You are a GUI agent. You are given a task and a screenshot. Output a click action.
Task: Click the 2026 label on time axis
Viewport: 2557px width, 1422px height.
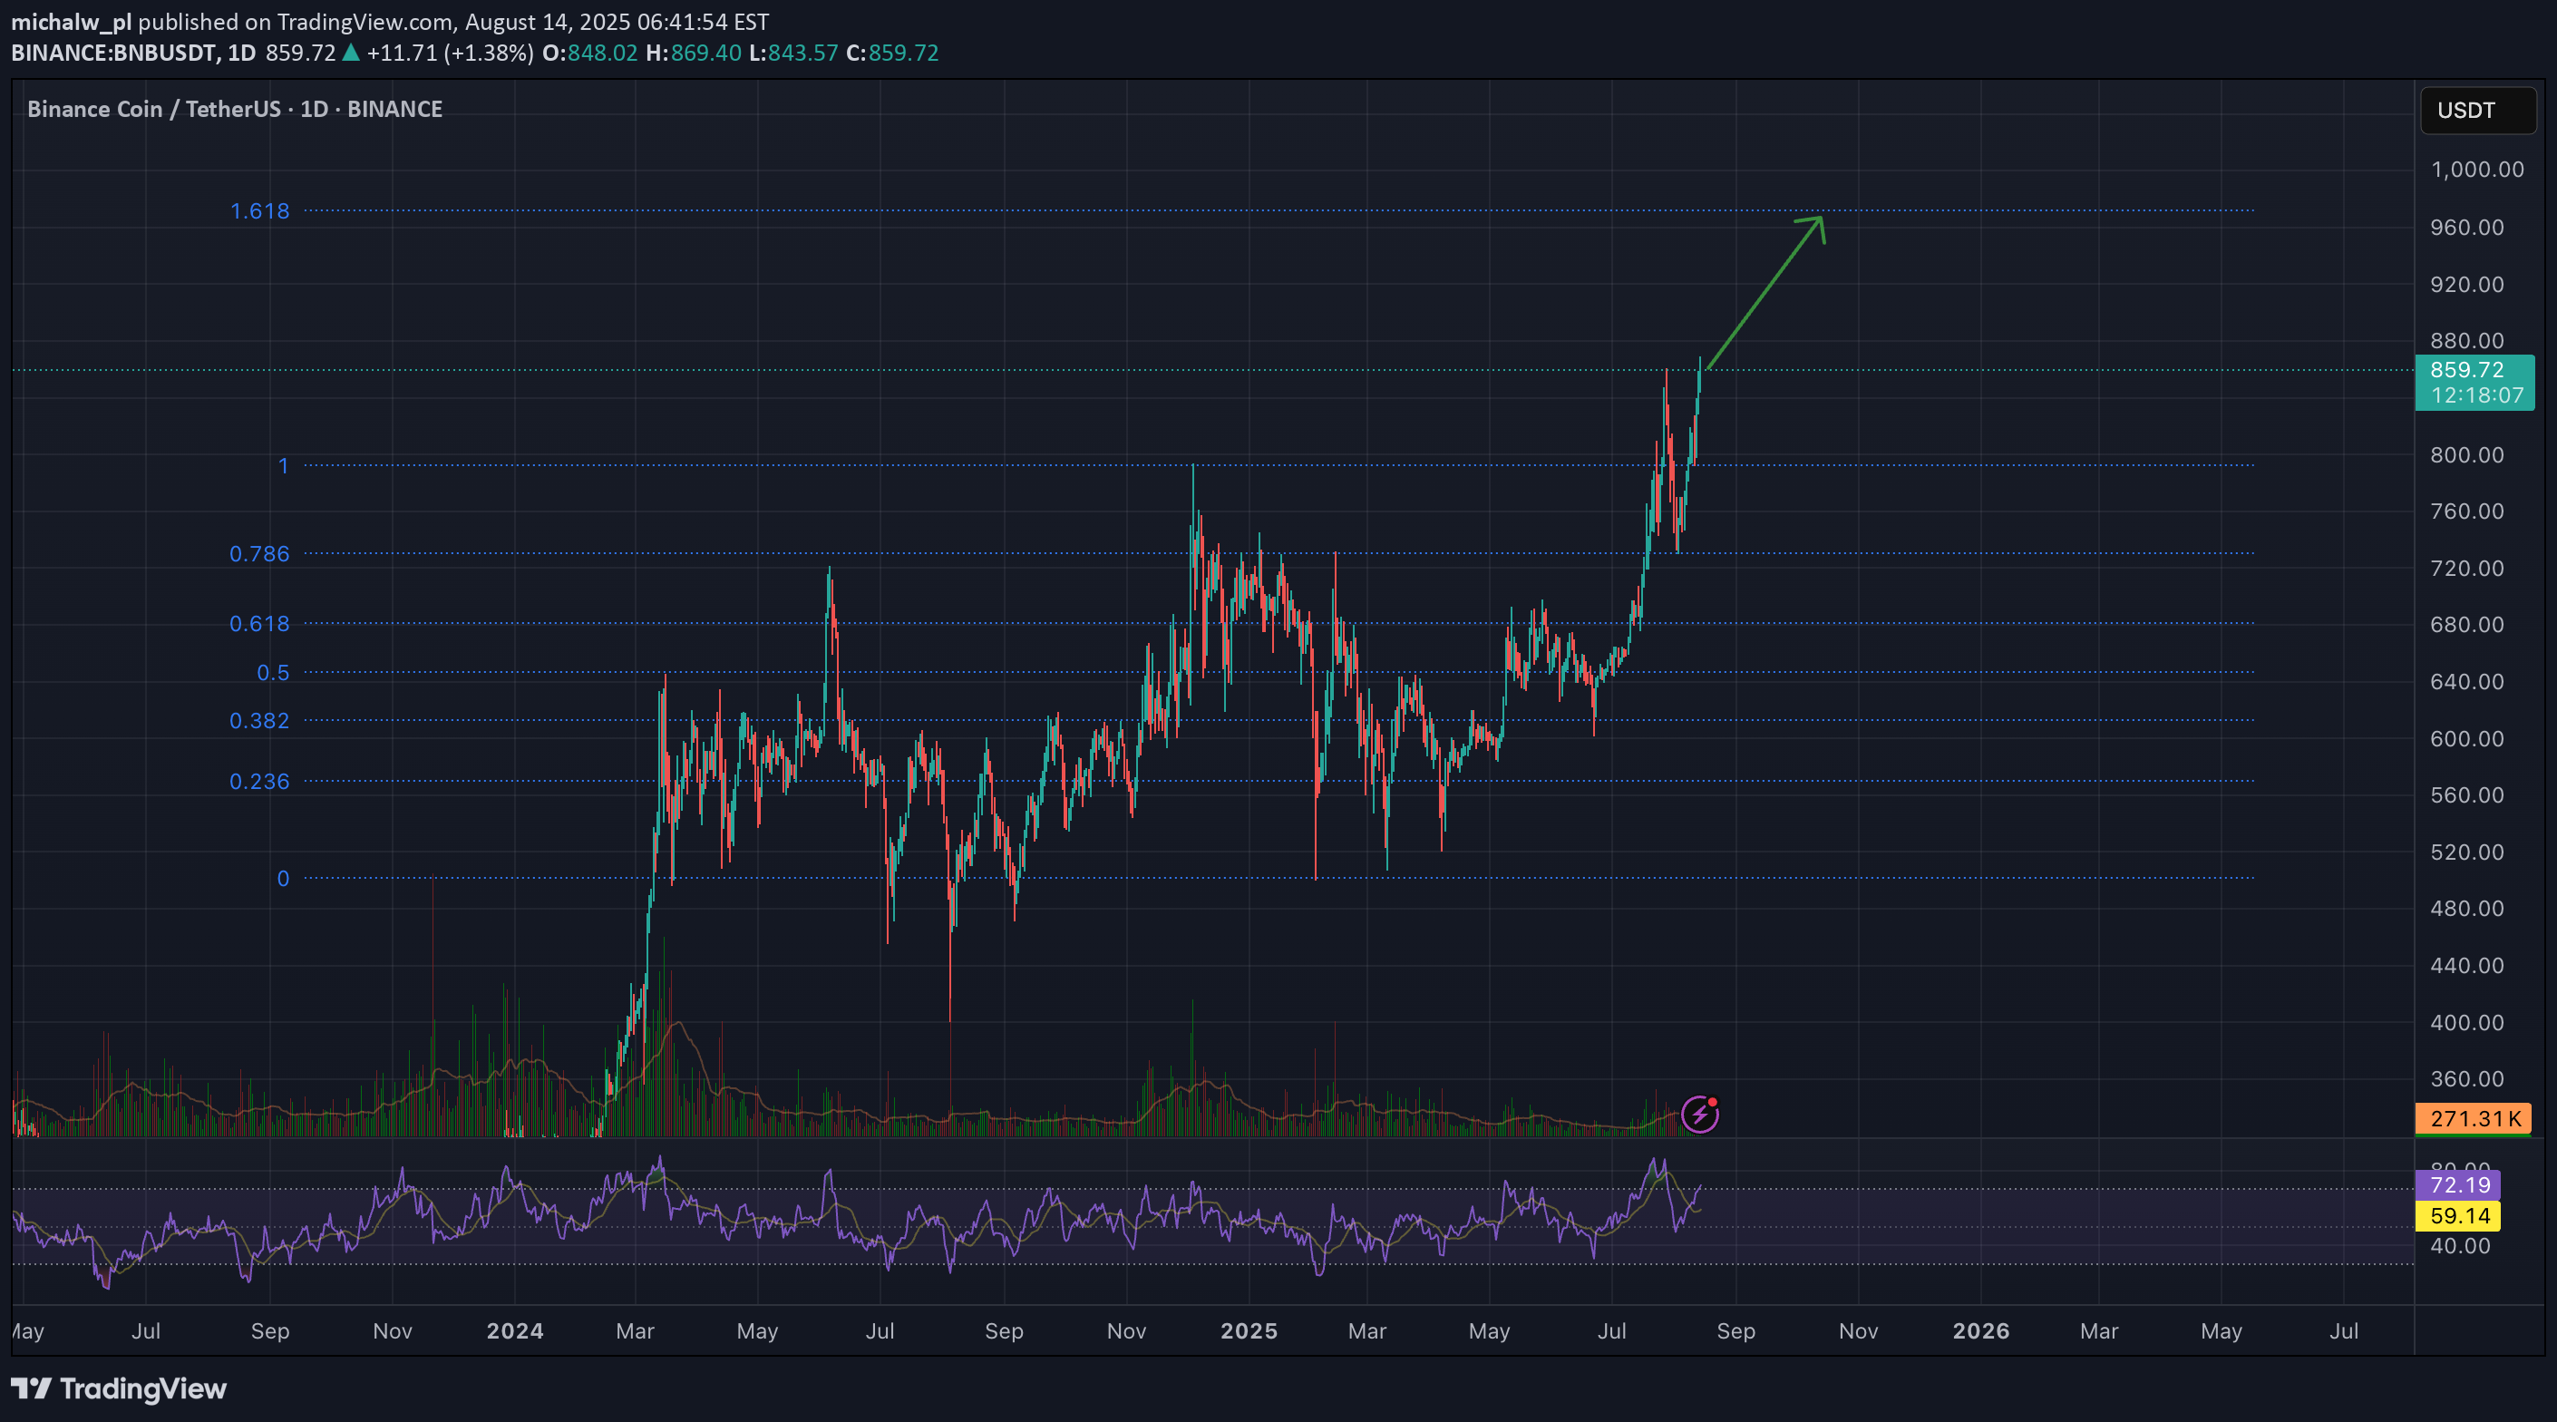click(x=1980, y=1330)
